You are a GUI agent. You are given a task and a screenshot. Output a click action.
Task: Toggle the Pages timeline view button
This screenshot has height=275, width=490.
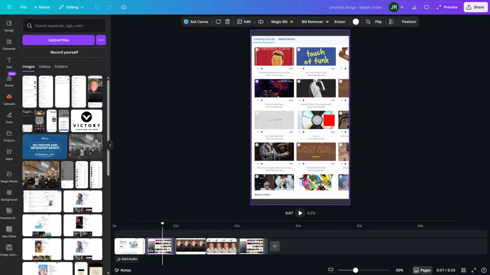point(422,270)
